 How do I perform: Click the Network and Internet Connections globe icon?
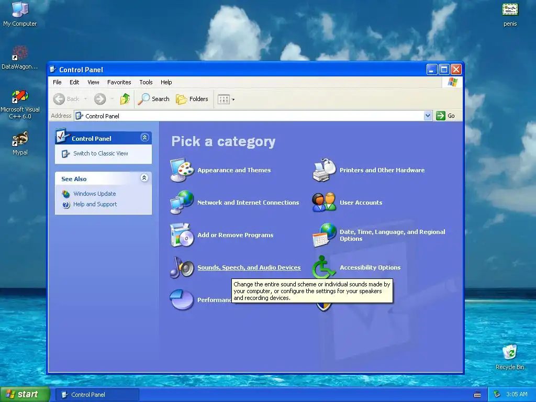pos(182,203)
